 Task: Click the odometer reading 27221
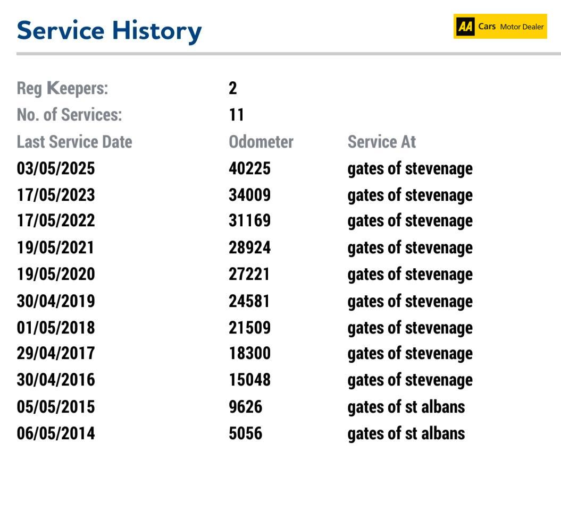click(x=249, y=274)
